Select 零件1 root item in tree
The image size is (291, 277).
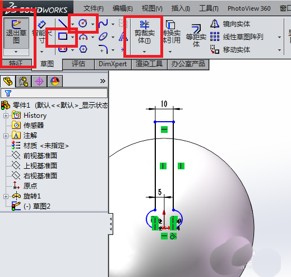pos(54,105)
